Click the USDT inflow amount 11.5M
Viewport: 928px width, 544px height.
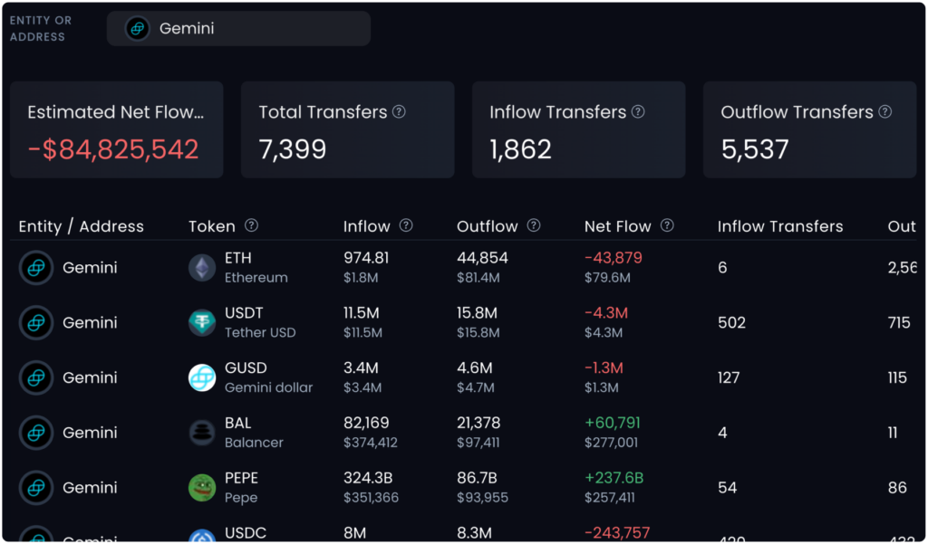point(361,313)
